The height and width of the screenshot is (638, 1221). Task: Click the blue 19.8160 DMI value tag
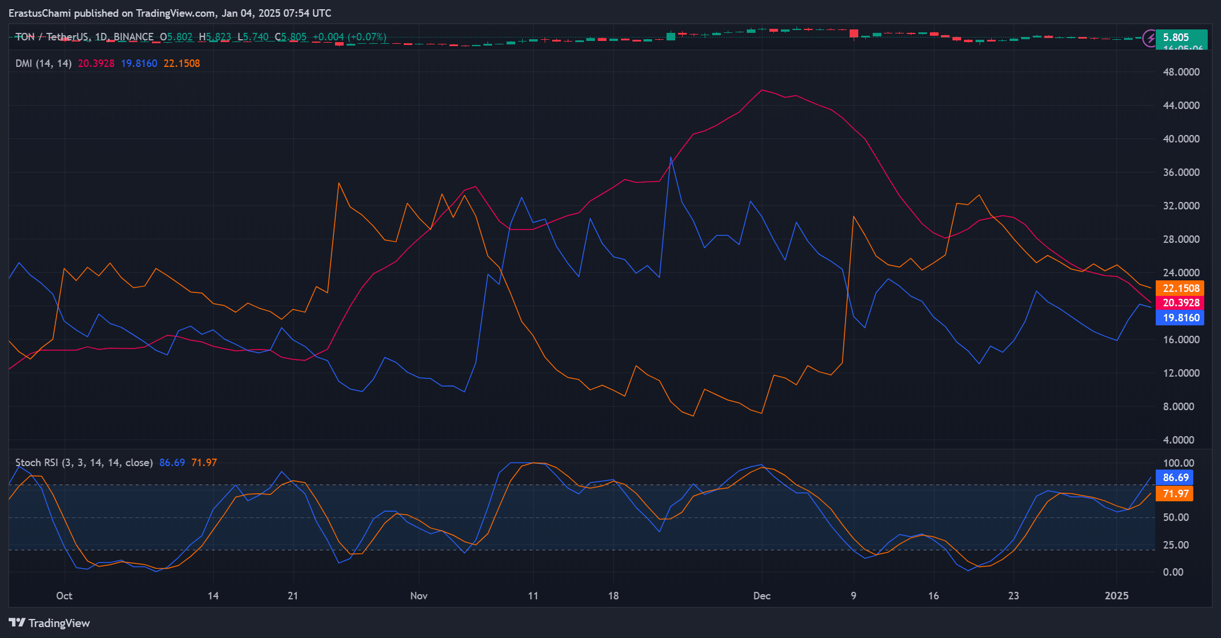(1180, 318)
